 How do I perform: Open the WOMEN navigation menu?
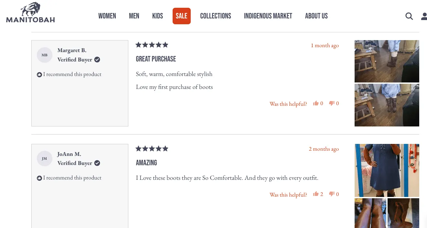click(x=107, y=16)
